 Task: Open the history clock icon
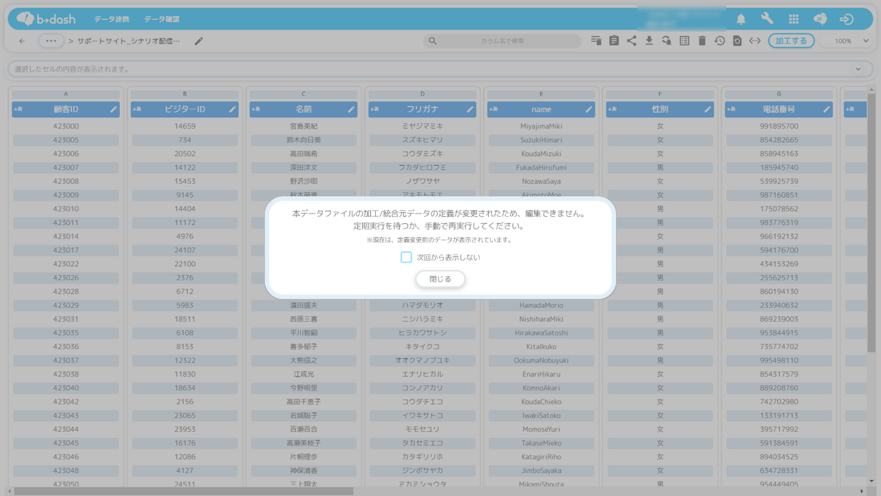(x=719, y=41)
